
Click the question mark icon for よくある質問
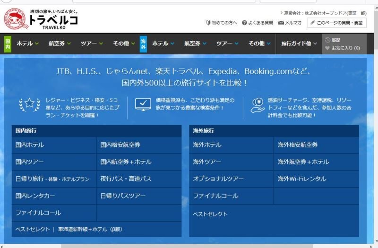[x=244, y=23]
